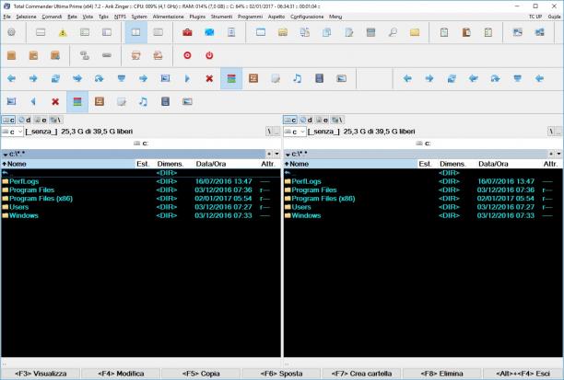Click the blue window icon after the phone icon
Screen dimensions: 564x380
(x=261, y=33)
